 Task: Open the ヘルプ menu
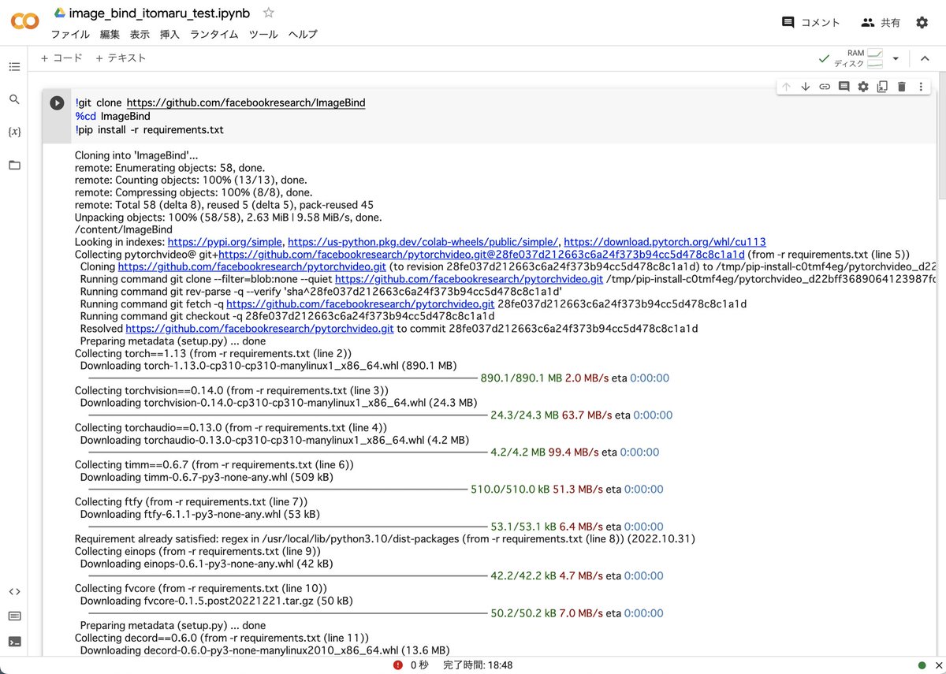coord(303,35)
